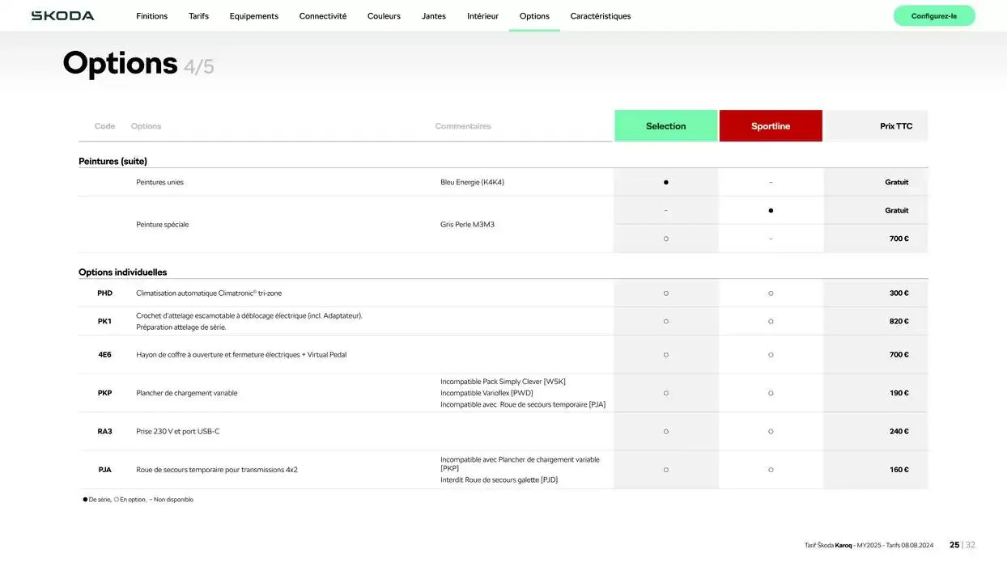Screen dimensions: 1007x566
Task: Click the Škoda logo
Action: 62,16
